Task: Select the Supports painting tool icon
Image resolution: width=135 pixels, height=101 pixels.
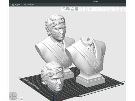Action: click(124, 9)
